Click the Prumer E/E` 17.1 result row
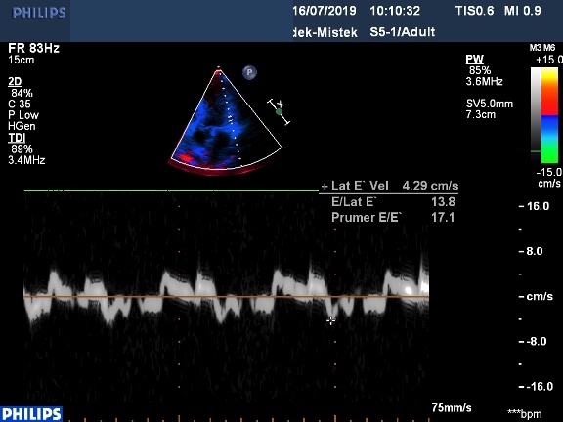The height and width of the screenshot is (422, 563). click(393, 217)
